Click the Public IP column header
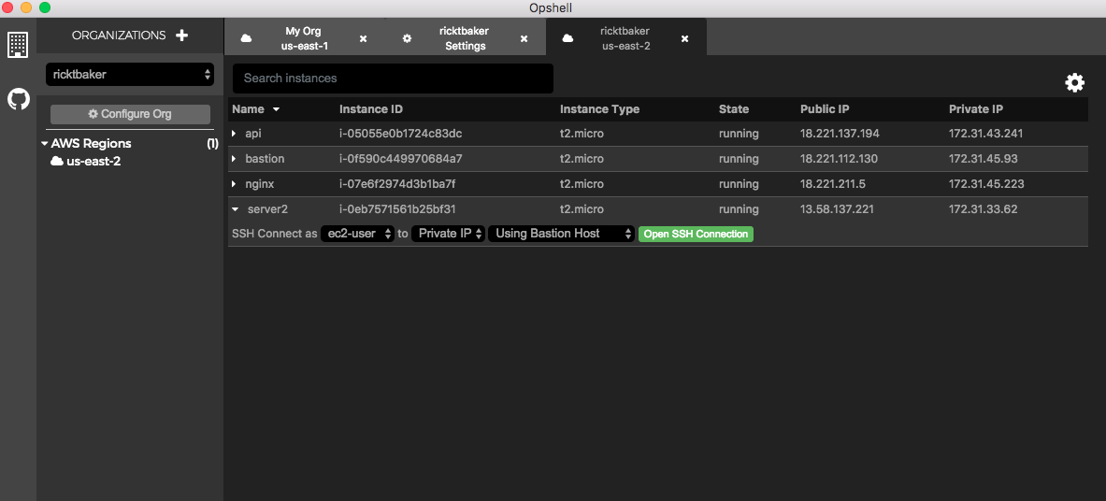The width and height of the screenshot is (1106, 501). coord(826,109)
